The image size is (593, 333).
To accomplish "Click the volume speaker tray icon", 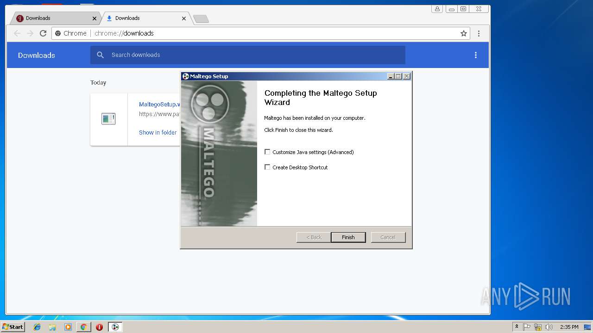I will click(x=549, y=327).
